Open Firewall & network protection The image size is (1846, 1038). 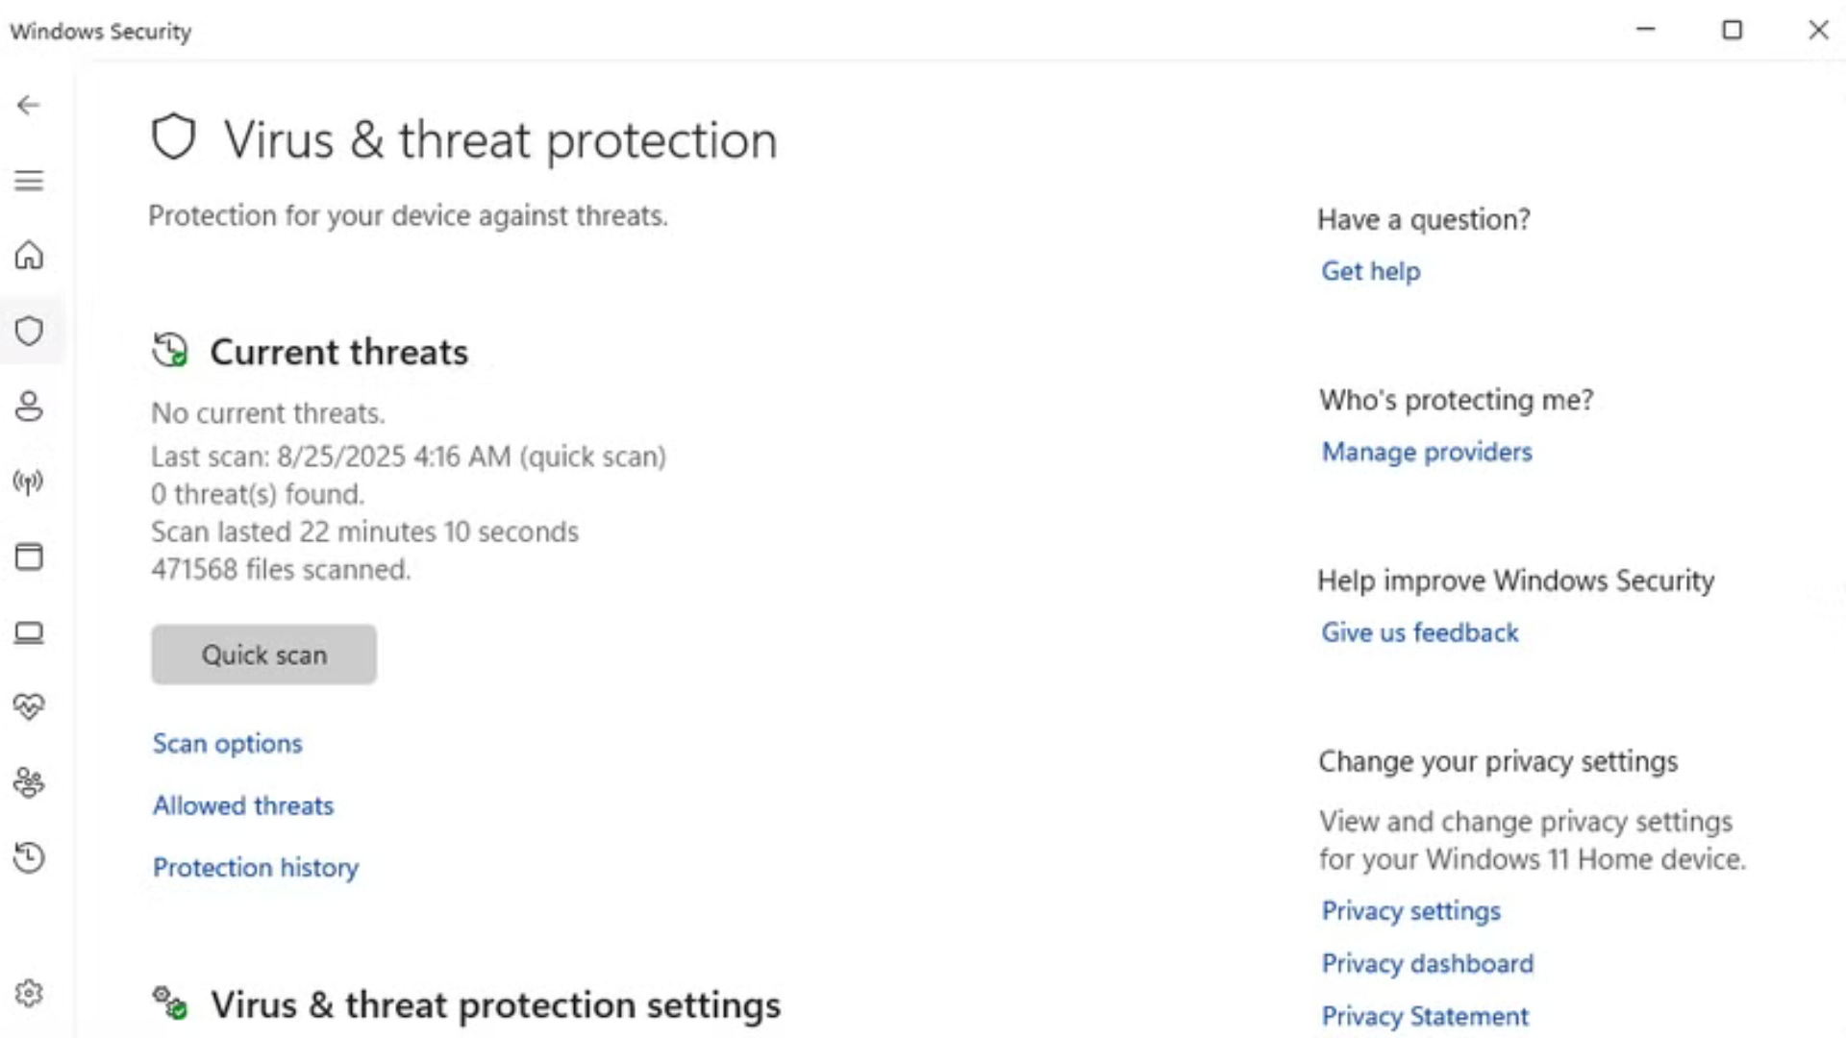pyautogui.click(x=30, y=482)
